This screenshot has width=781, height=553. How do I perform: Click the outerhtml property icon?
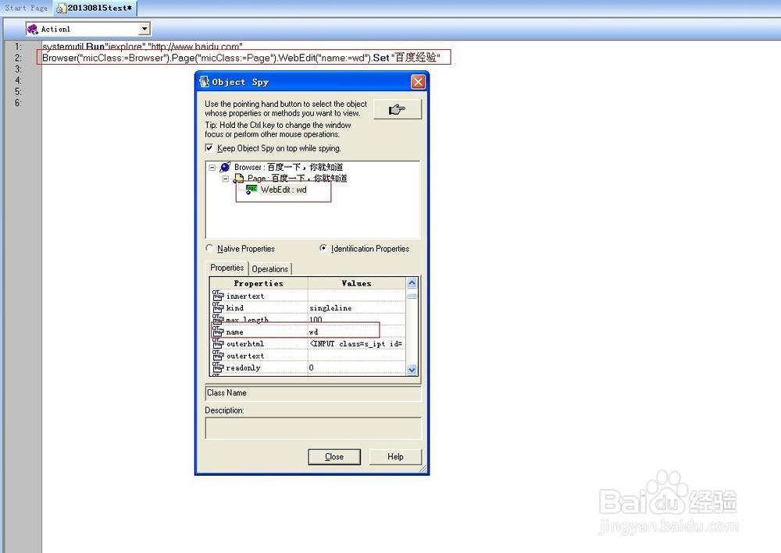pyautogui.click(x=218, y=343)
